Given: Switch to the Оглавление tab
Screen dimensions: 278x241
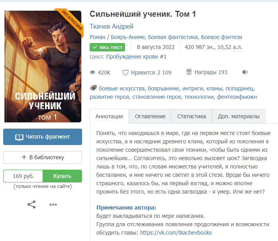Looking at the screenshot, I should (150, 116).
